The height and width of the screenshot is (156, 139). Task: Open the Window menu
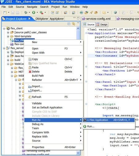(x=75, y=7)
